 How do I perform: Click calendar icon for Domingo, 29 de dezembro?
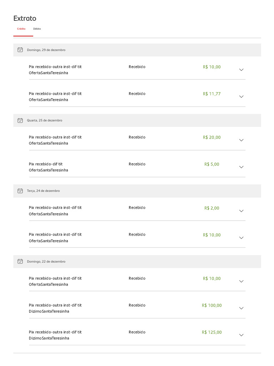(x=20, y=50)
